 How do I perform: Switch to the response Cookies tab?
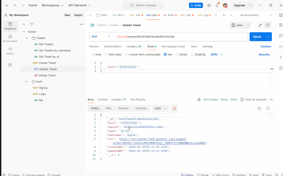103,100
